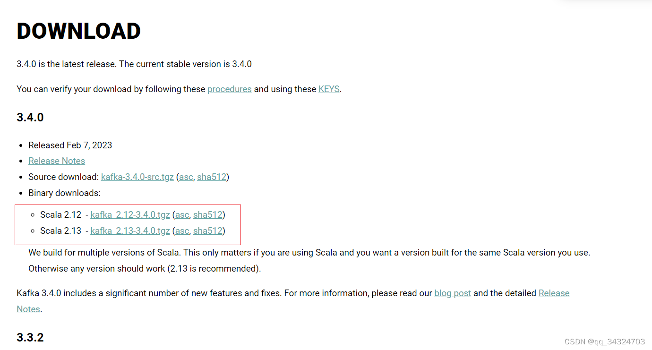Open asc signature for Scala 2.12 binary
Viewport: 652px width, 350px height.
click(182, 214)
